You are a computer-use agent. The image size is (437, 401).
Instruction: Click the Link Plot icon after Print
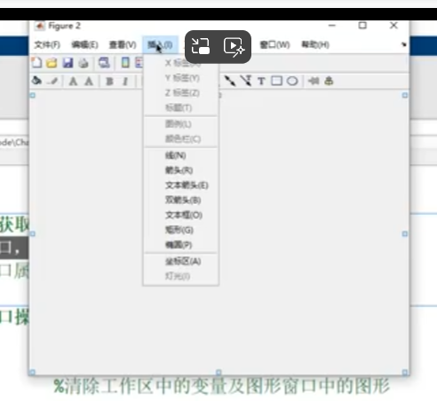click(104, 63)
